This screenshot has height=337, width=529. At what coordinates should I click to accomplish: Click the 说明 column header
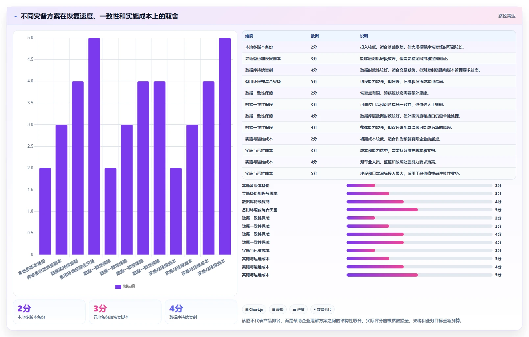pos(364,36)
